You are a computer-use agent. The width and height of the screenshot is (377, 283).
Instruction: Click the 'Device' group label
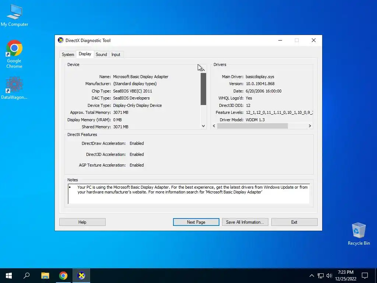click(73, 64)
